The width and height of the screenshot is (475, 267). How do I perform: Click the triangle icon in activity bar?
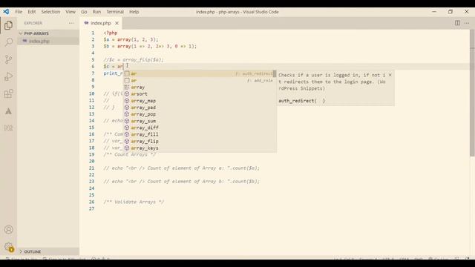[x=8, y=111]
